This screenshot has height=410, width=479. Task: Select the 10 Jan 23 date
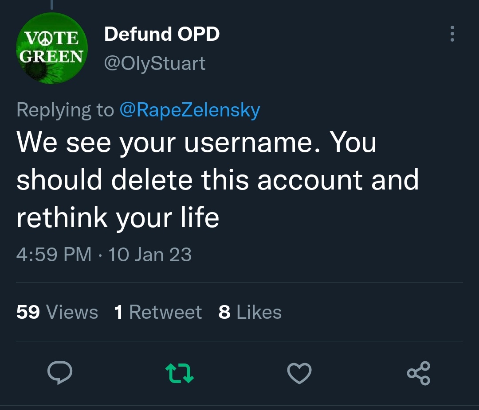coord(150,255)
